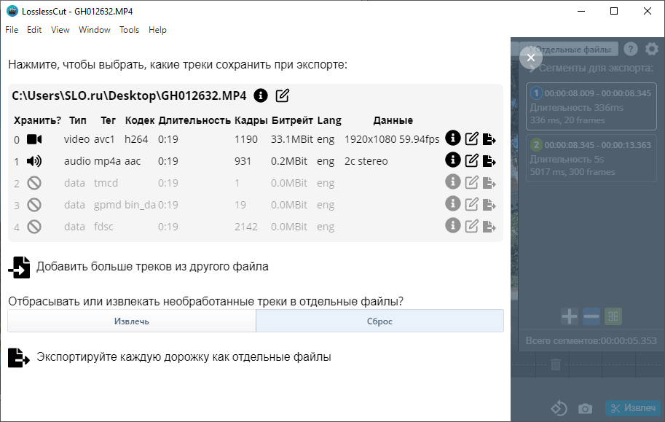
Task: Open the File menu
Action: (x=12, y=30)
